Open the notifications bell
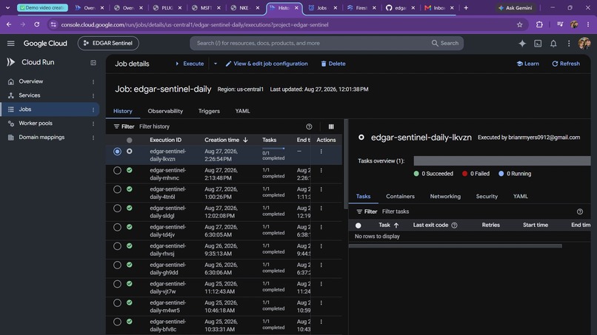The image size is (597, 335). pos(553,44)
